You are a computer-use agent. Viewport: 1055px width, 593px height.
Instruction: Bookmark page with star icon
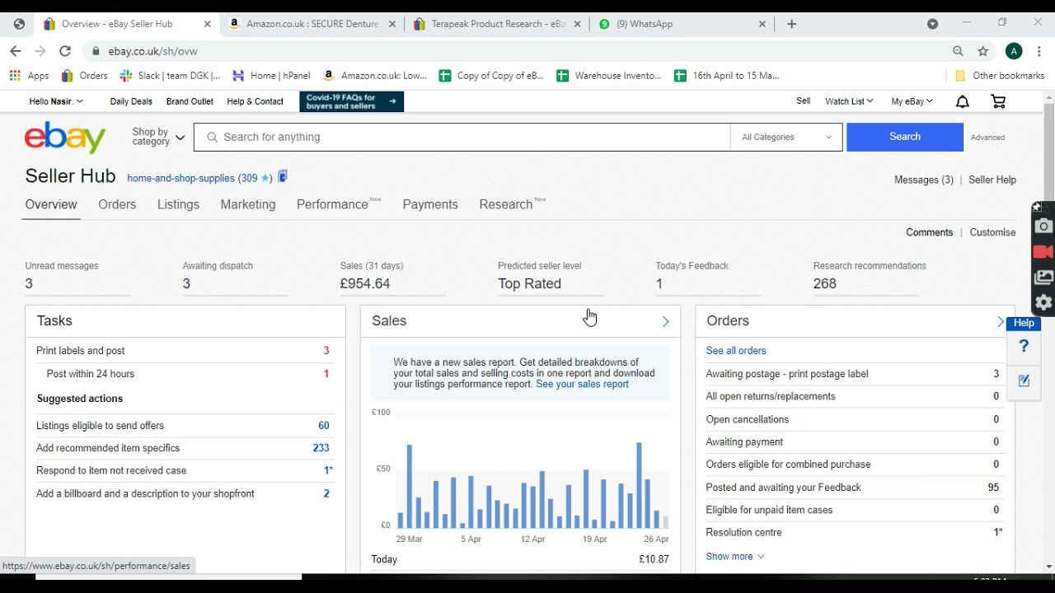(983, 51)
